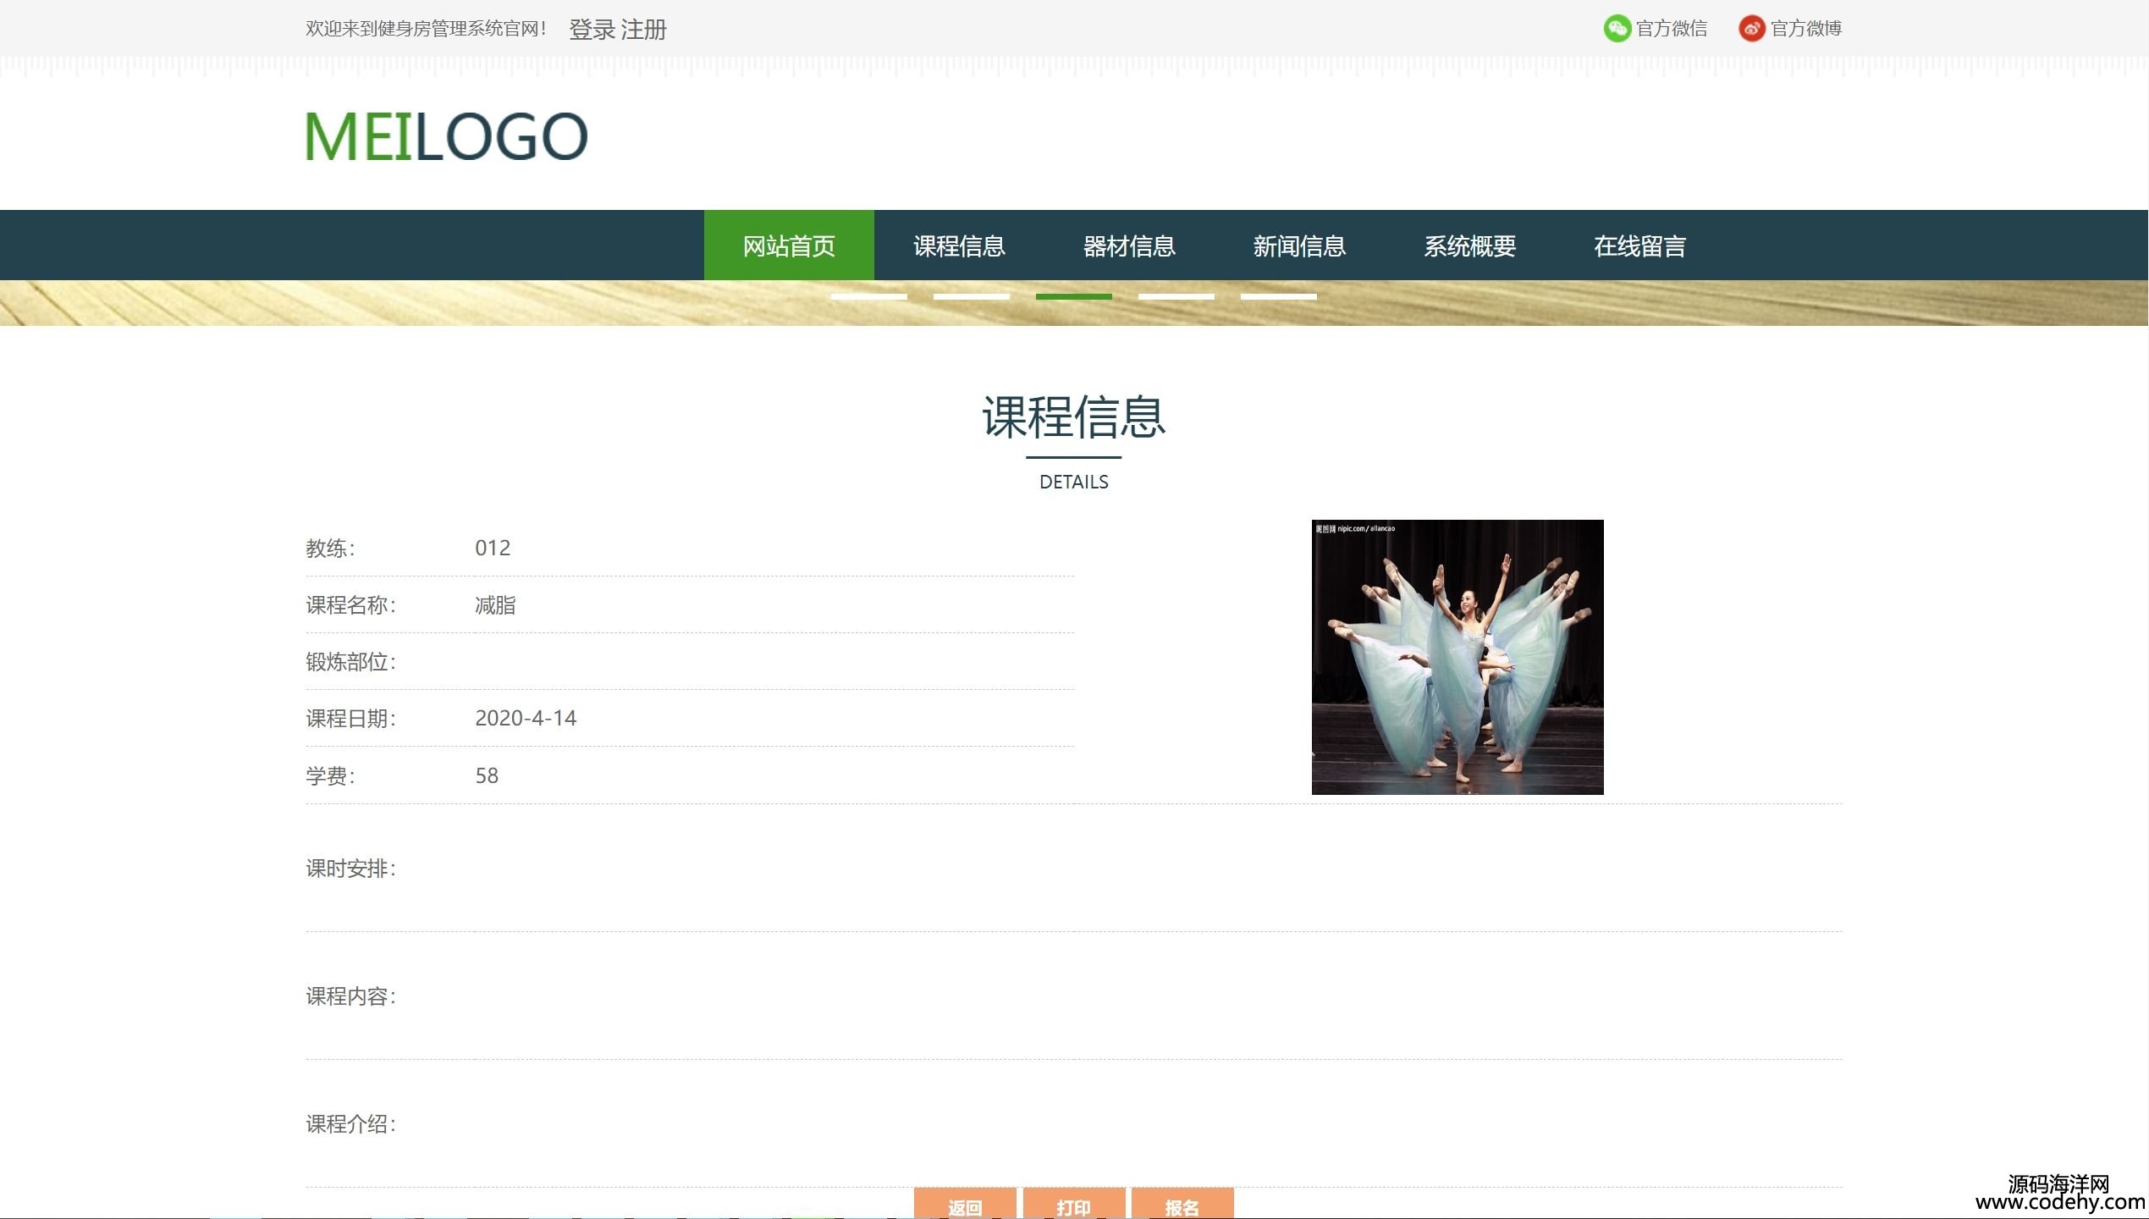Go to 网站首页 nav tab
Viewport: 2149px width, 1219px height.
(x=789, y=245)
